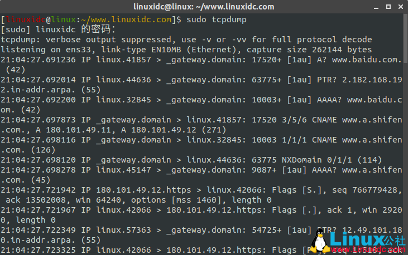The height and width of the screenshot is (255, 408).
Task: Click the text 'linux.57363' in the PTR query
Action: [x=123, y=230]
